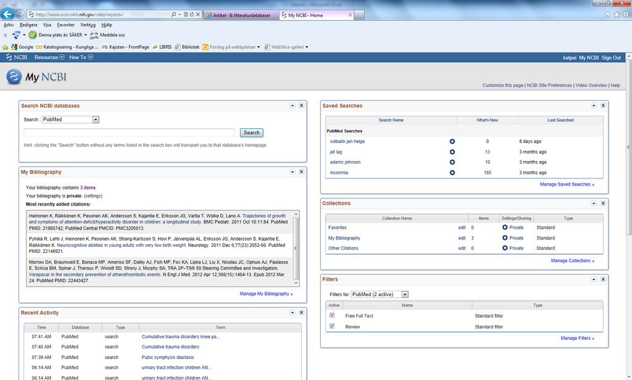Click the address bar refresh icon
The height and width of the screenshot is (380, 632).
tap(192, 15)
